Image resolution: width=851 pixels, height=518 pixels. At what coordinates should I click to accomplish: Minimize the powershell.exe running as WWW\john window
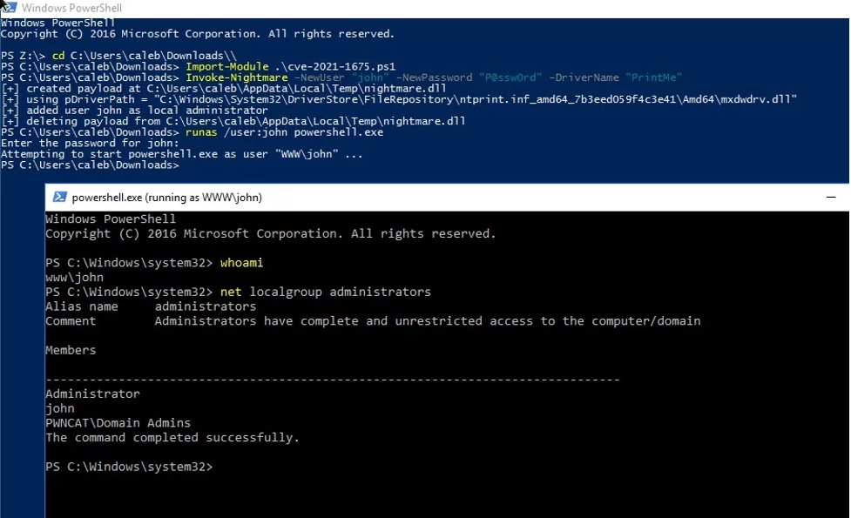click(830, 198)
